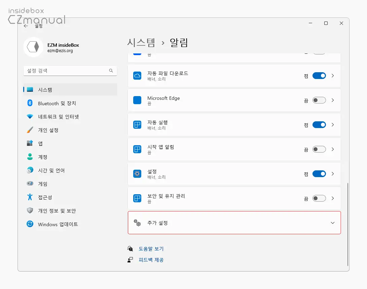This screenshot has height=289, width=367.
Task: Click the 네트워크 및 인터넷 Wi-Fi icon
Action: (x=30, y=117)
